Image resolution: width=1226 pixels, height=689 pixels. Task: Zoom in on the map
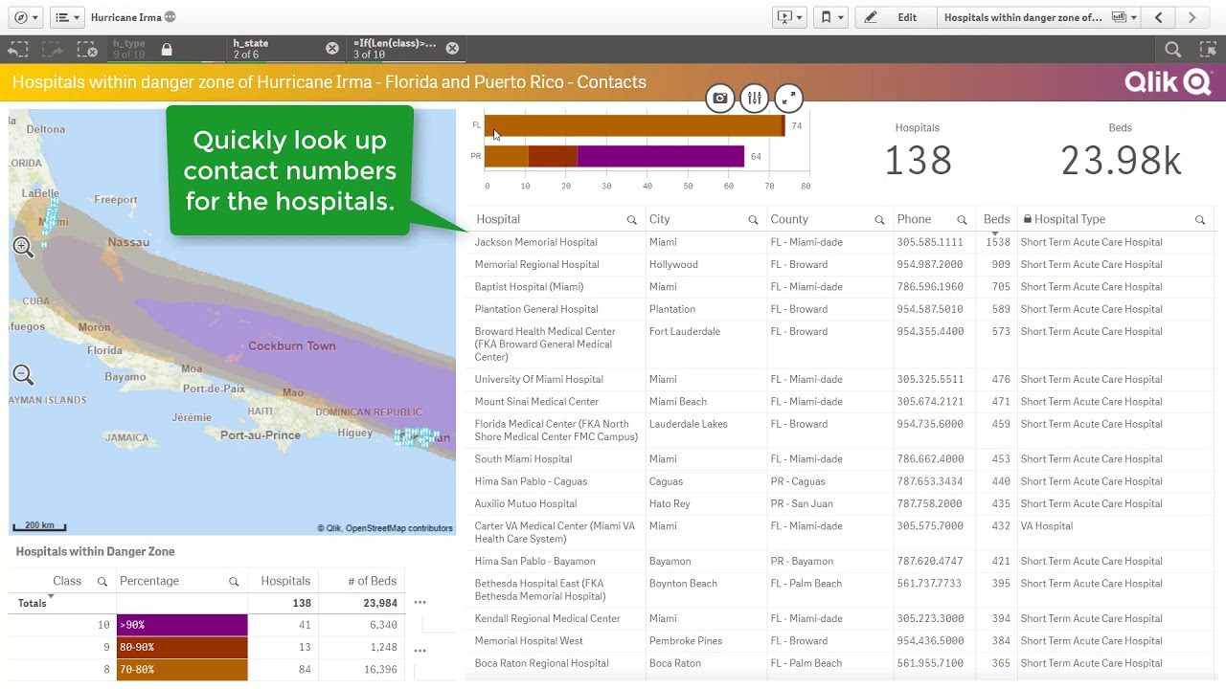point(23,248)
